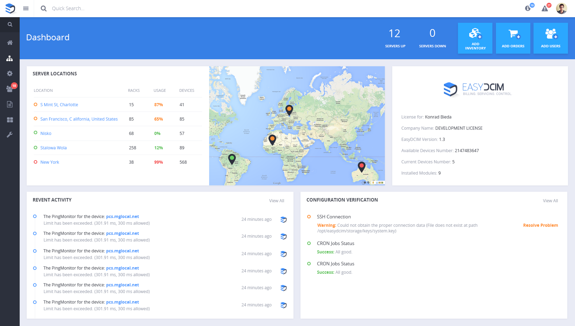Open the user profile avatar
575x326 pixels.
(561, 8)
